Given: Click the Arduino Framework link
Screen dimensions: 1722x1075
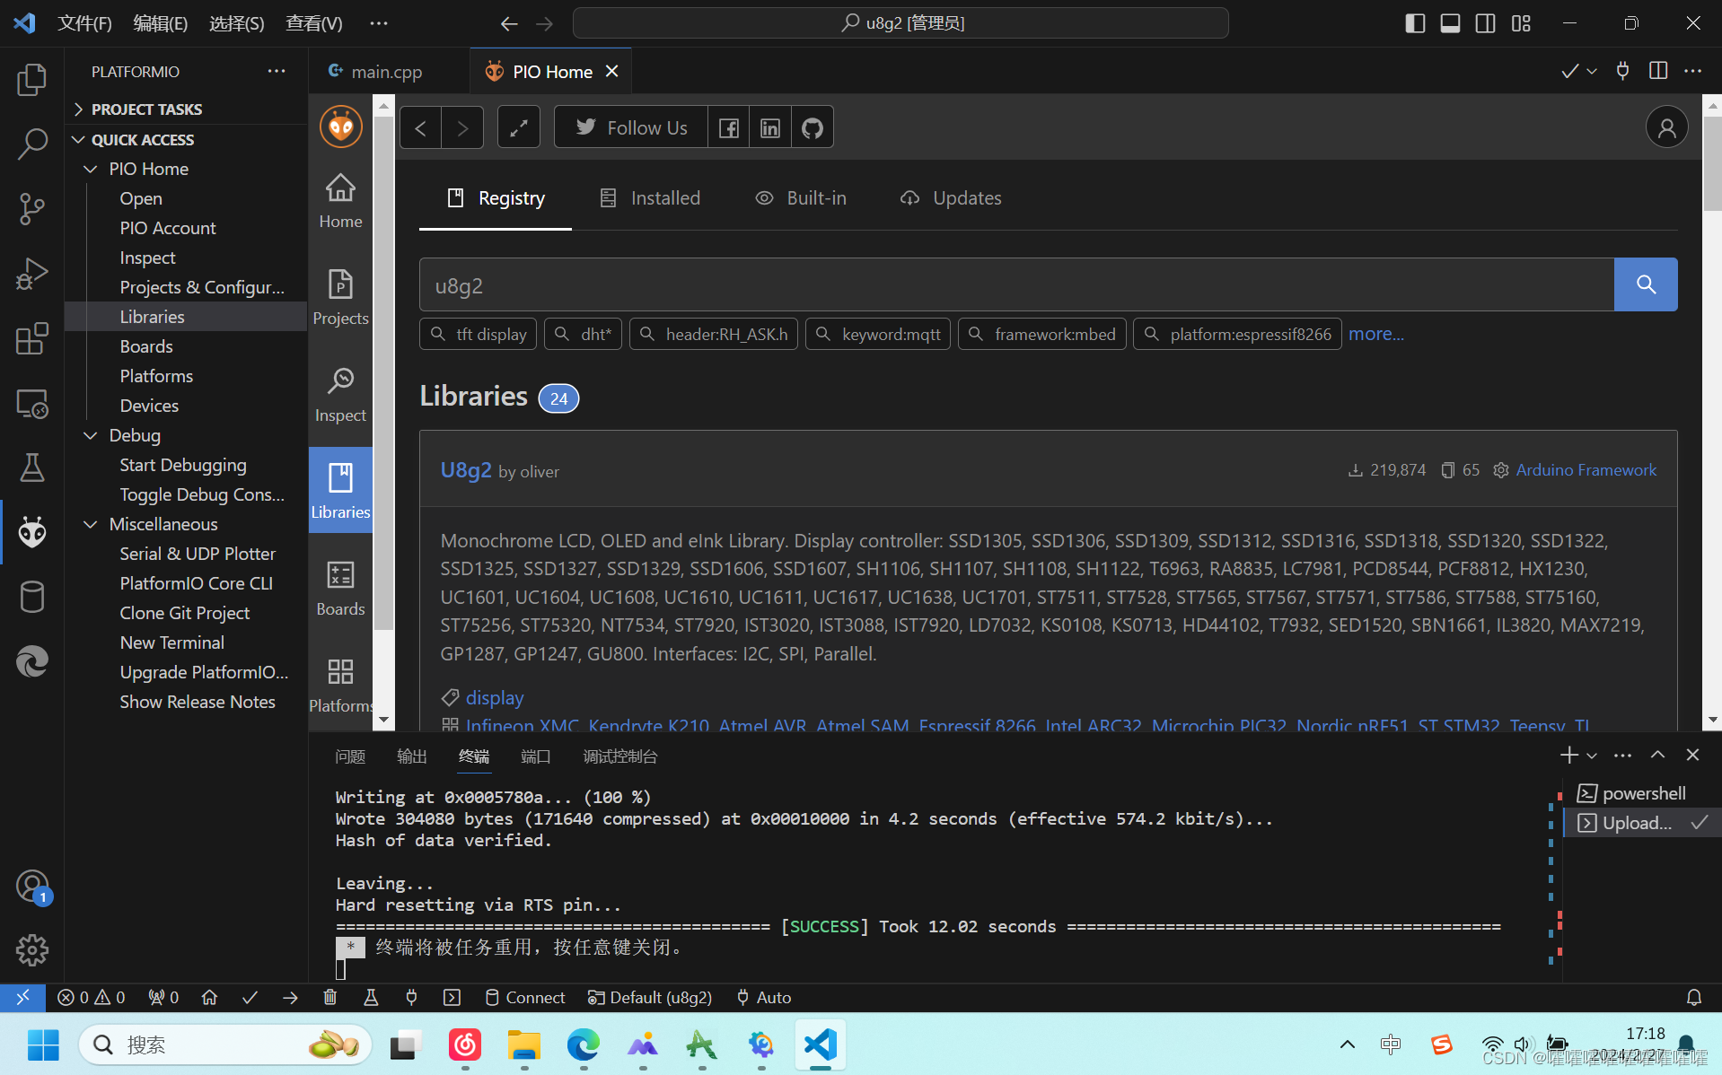Looking at the screenshot, I should 1586,470.
